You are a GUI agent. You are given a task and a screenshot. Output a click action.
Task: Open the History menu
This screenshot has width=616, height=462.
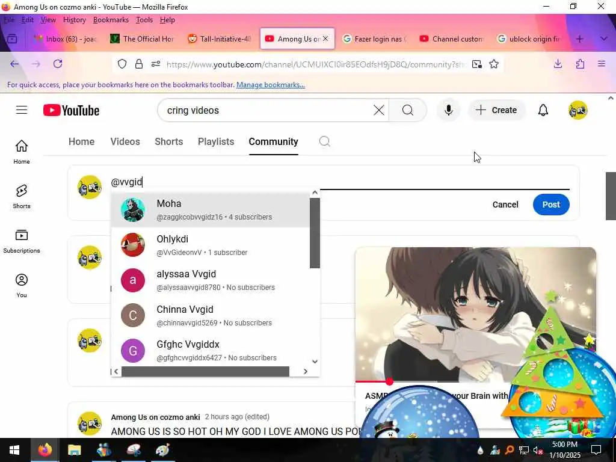[74, 20]
